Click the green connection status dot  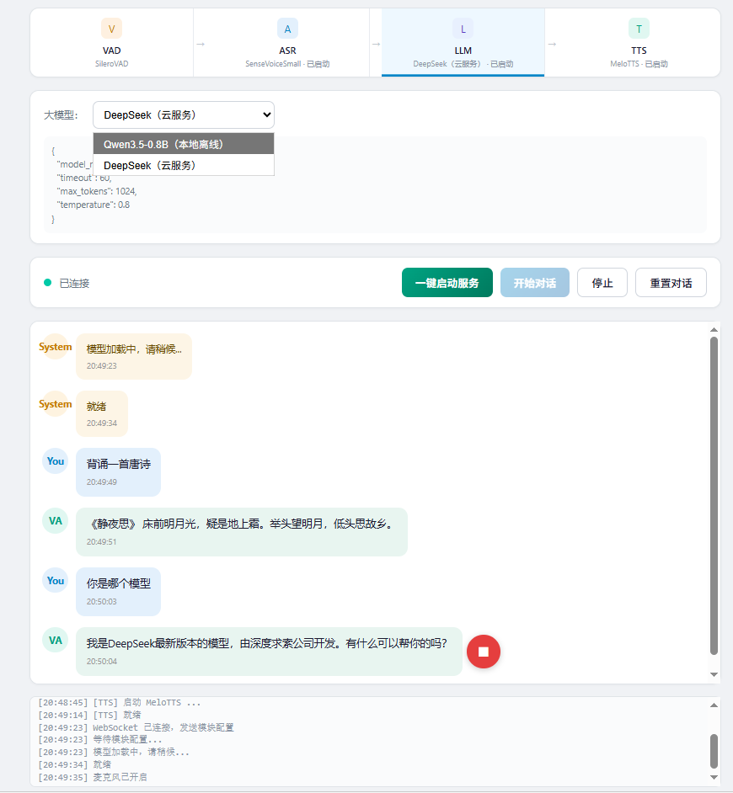tap(47, 283)
